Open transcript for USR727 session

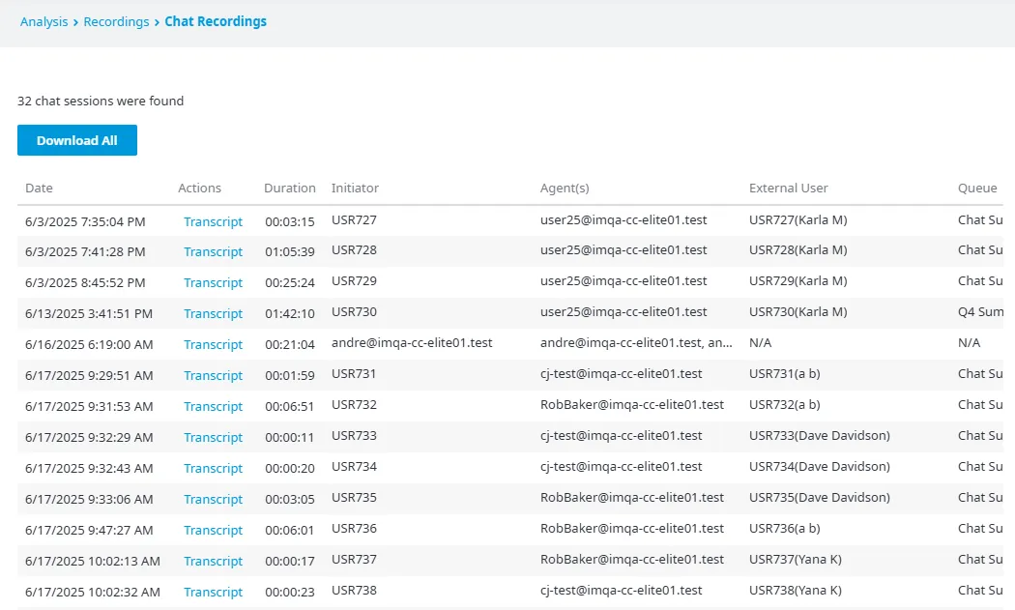coord(213,221)
